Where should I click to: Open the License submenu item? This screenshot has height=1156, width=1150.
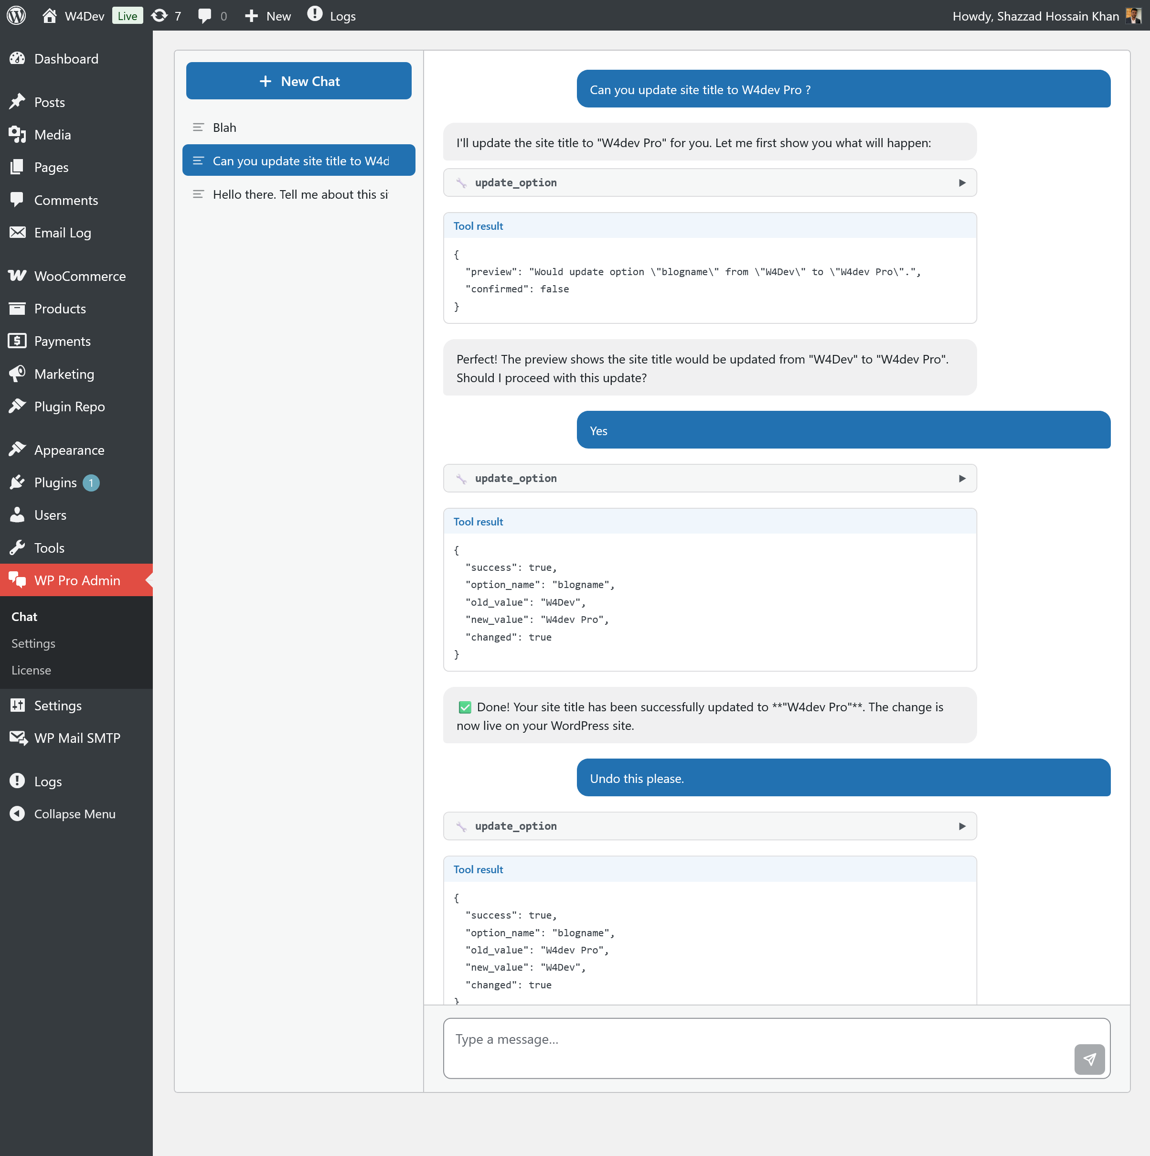[x=31, y=670]
